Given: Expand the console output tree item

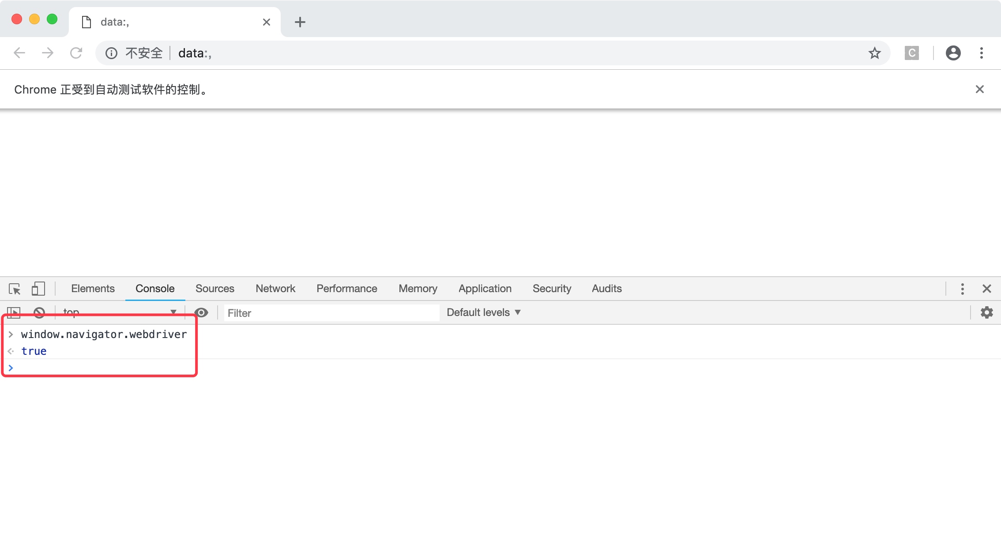Looking at the screenshot, I should [10, 334].
